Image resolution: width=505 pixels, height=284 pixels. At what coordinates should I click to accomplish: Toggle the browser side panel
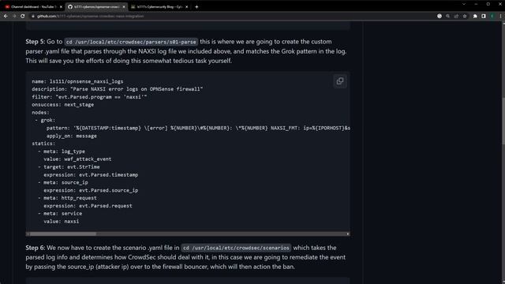tap(484, 16)
